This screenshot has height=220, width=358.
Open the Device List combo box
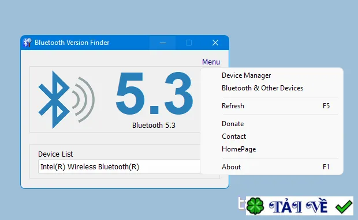[x=119, y=166]
